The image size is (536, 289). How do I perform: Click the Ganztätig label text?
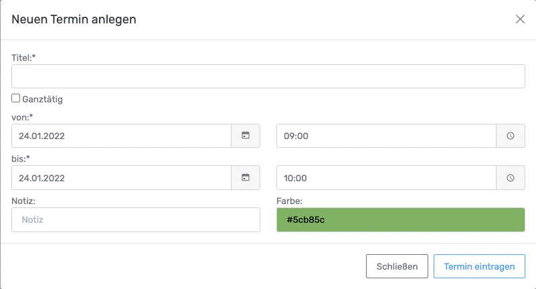point(43,99)
